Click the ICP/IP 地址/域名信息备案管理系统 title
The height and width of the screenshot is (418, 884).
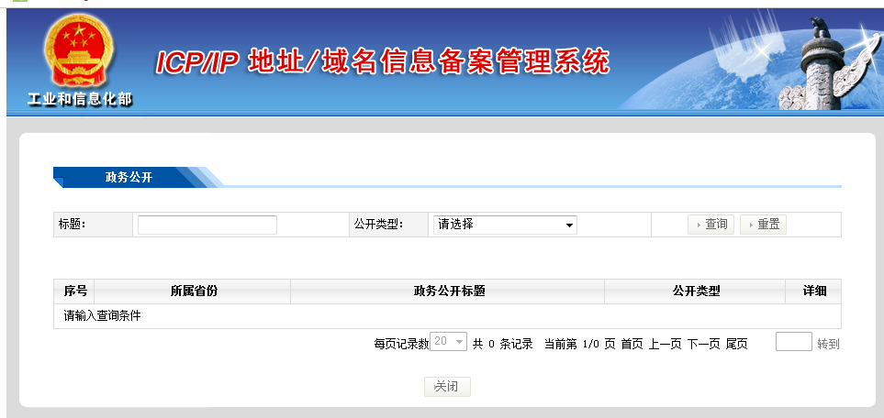(x=382, y=61)
